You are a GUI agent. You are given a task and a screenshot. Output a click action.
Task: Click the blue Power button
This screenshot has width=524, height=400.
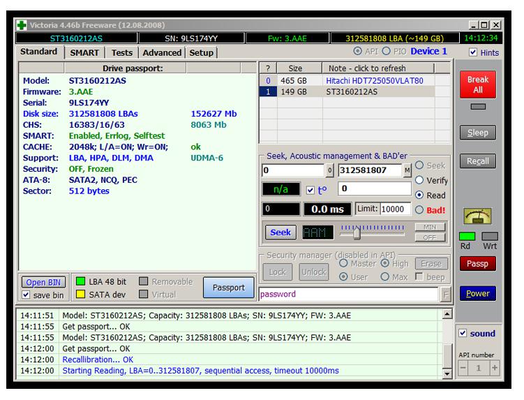(478, 293)
